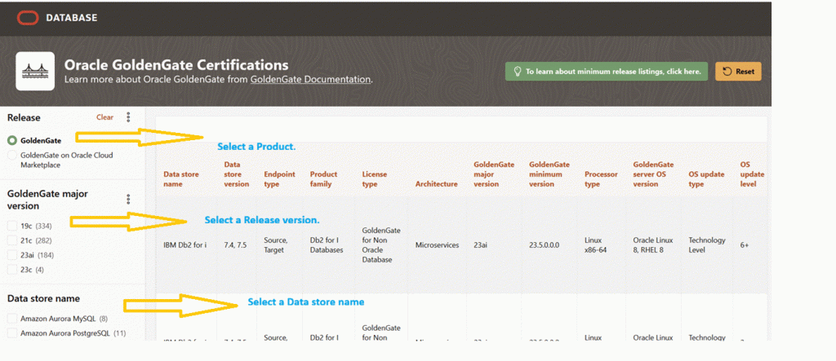Image resolution: width=836 pixels, height=361 pixels.
Task: Click the lightbulb minimum release listings banner
Action: tap(606, 72)
